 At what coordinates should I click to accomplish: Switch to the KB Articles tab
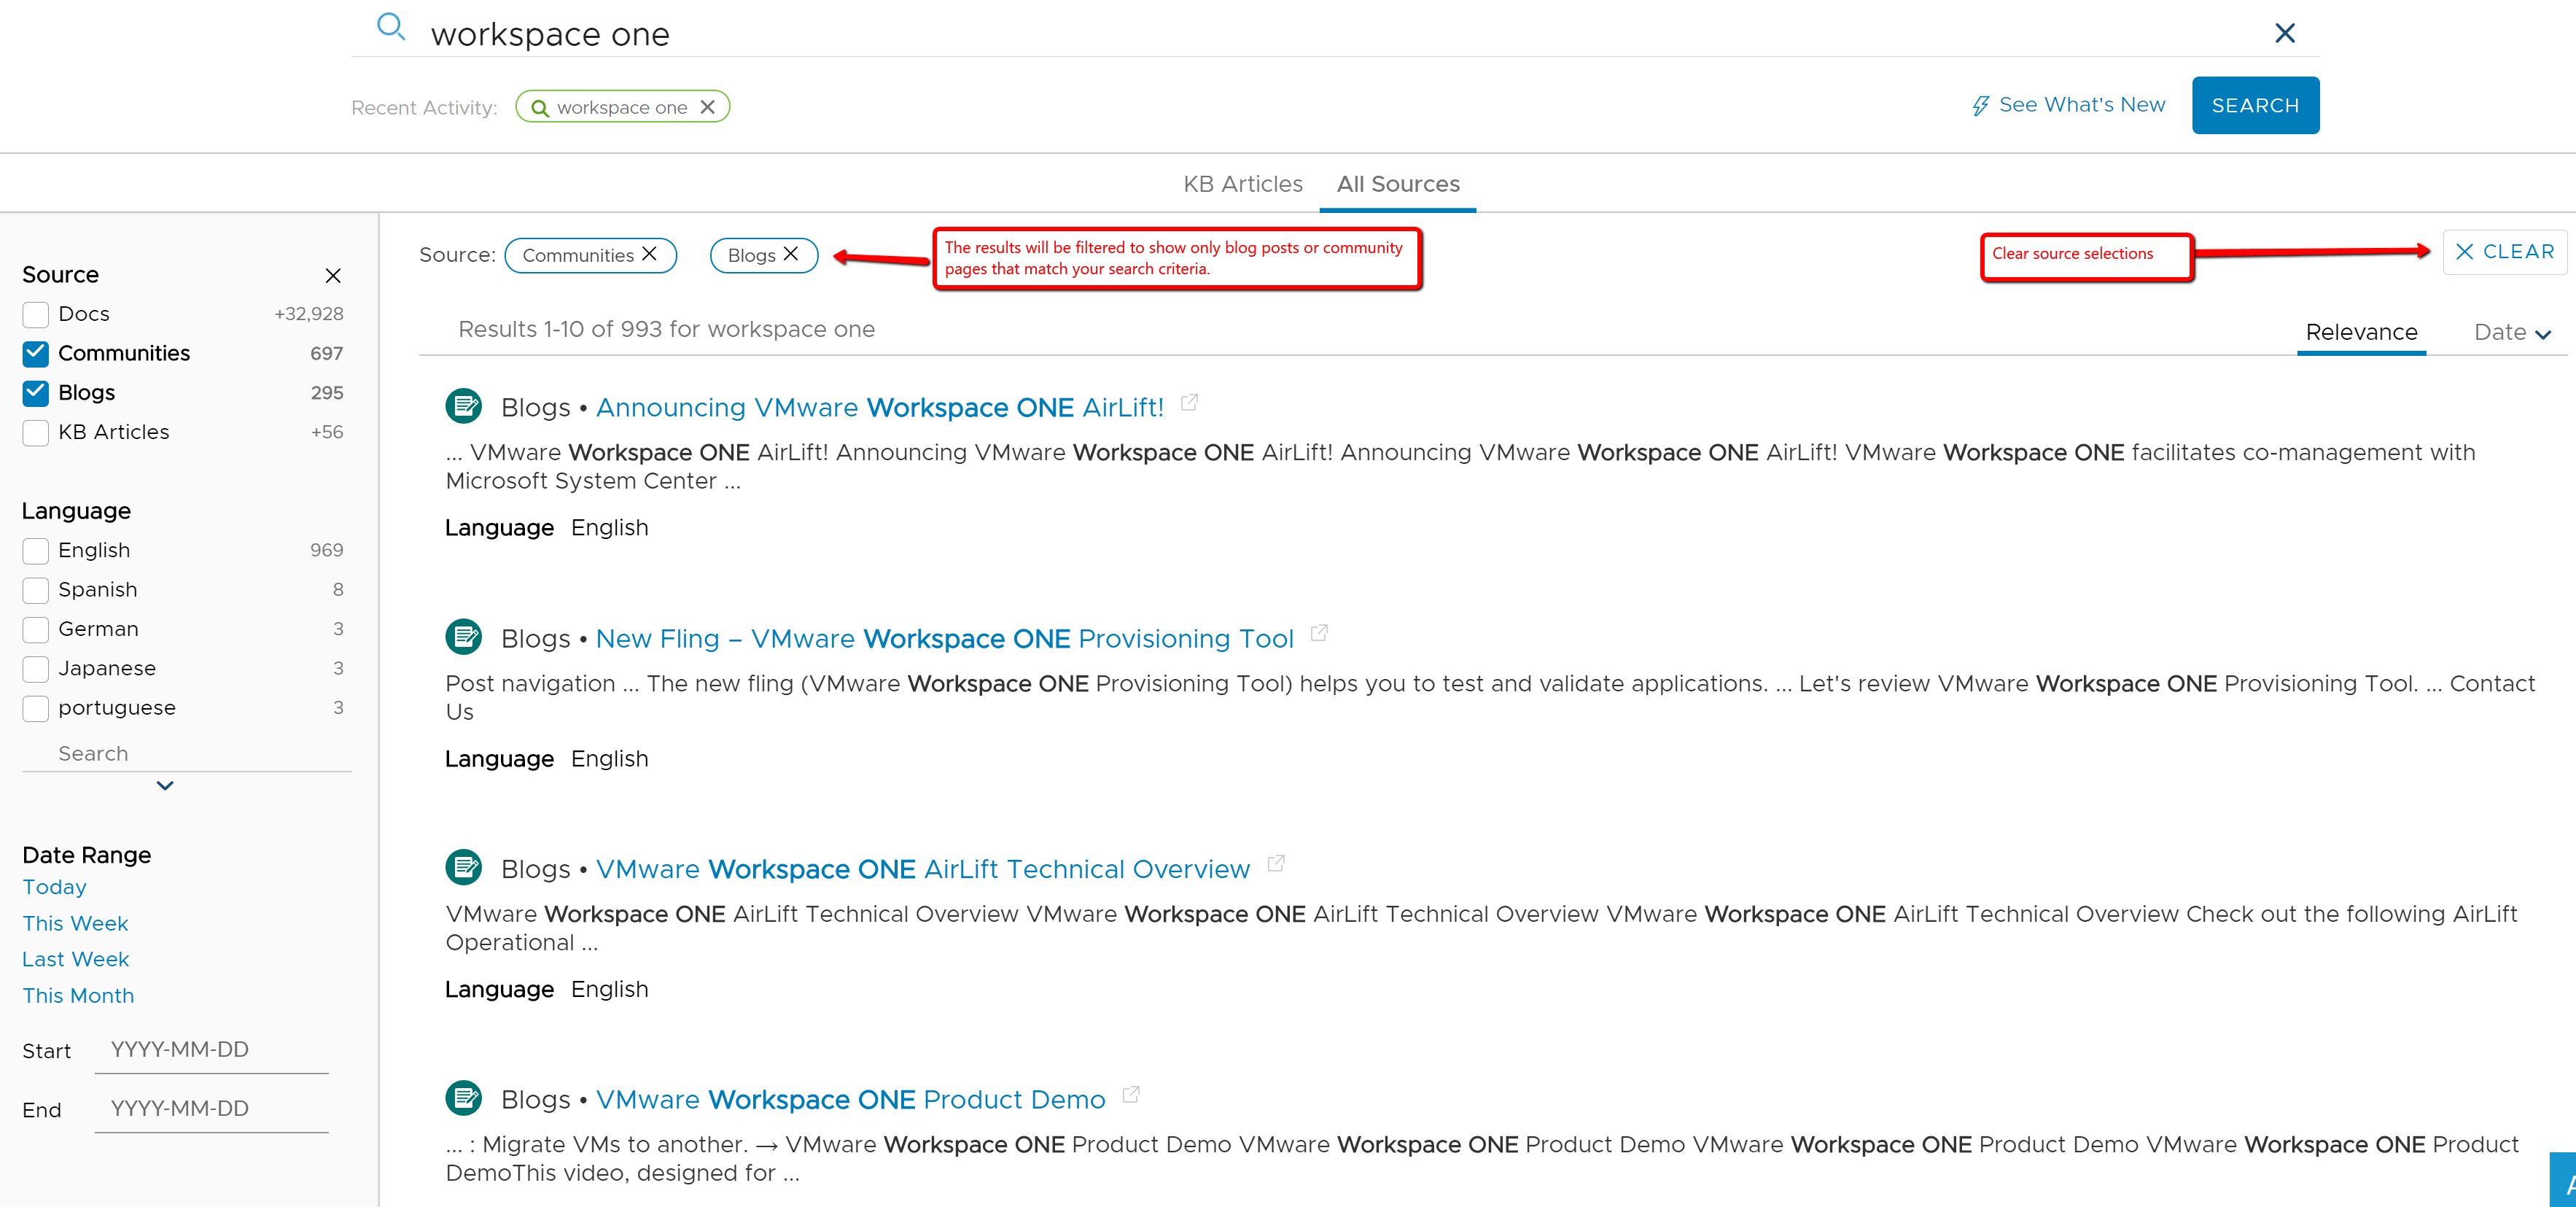click(x=1243, y=184)
